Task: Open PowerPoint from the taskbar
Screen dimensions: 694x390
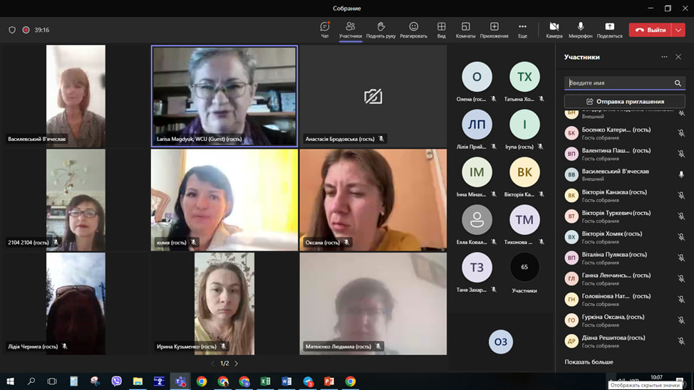Action: (329, 381)
